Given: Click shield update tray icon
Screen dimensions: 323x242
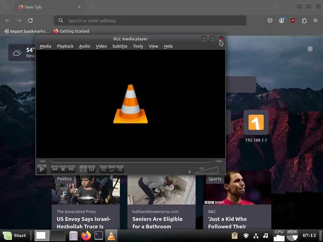Looking at the screenshot, I should click(x=246, y=235).
